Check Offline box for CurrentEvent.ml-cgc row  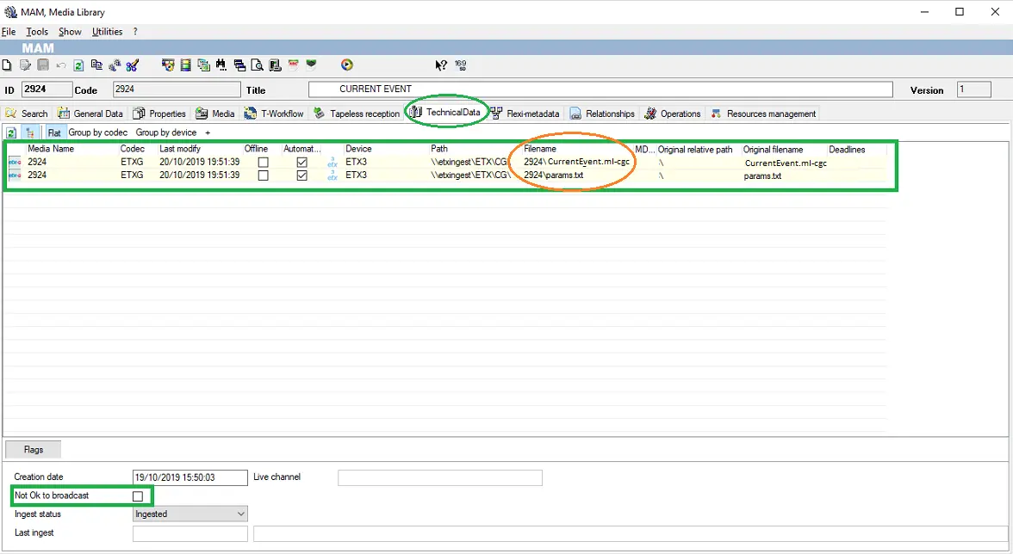click(x=263, y=162)
